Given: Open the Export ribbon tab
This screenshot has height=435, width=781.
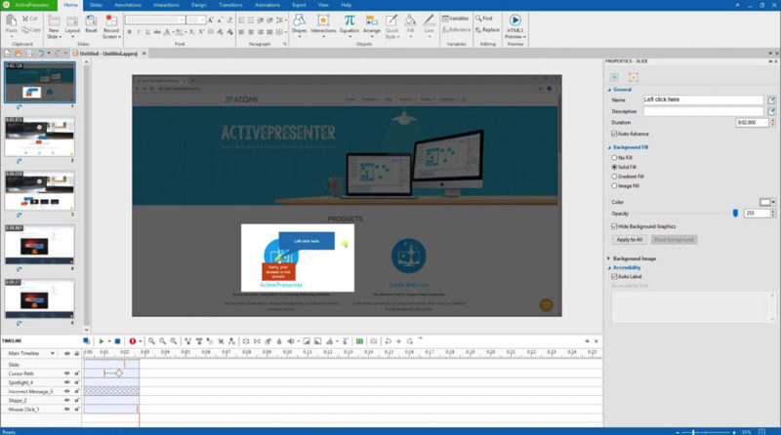Looking at the screenshot, I should point(299,5).
